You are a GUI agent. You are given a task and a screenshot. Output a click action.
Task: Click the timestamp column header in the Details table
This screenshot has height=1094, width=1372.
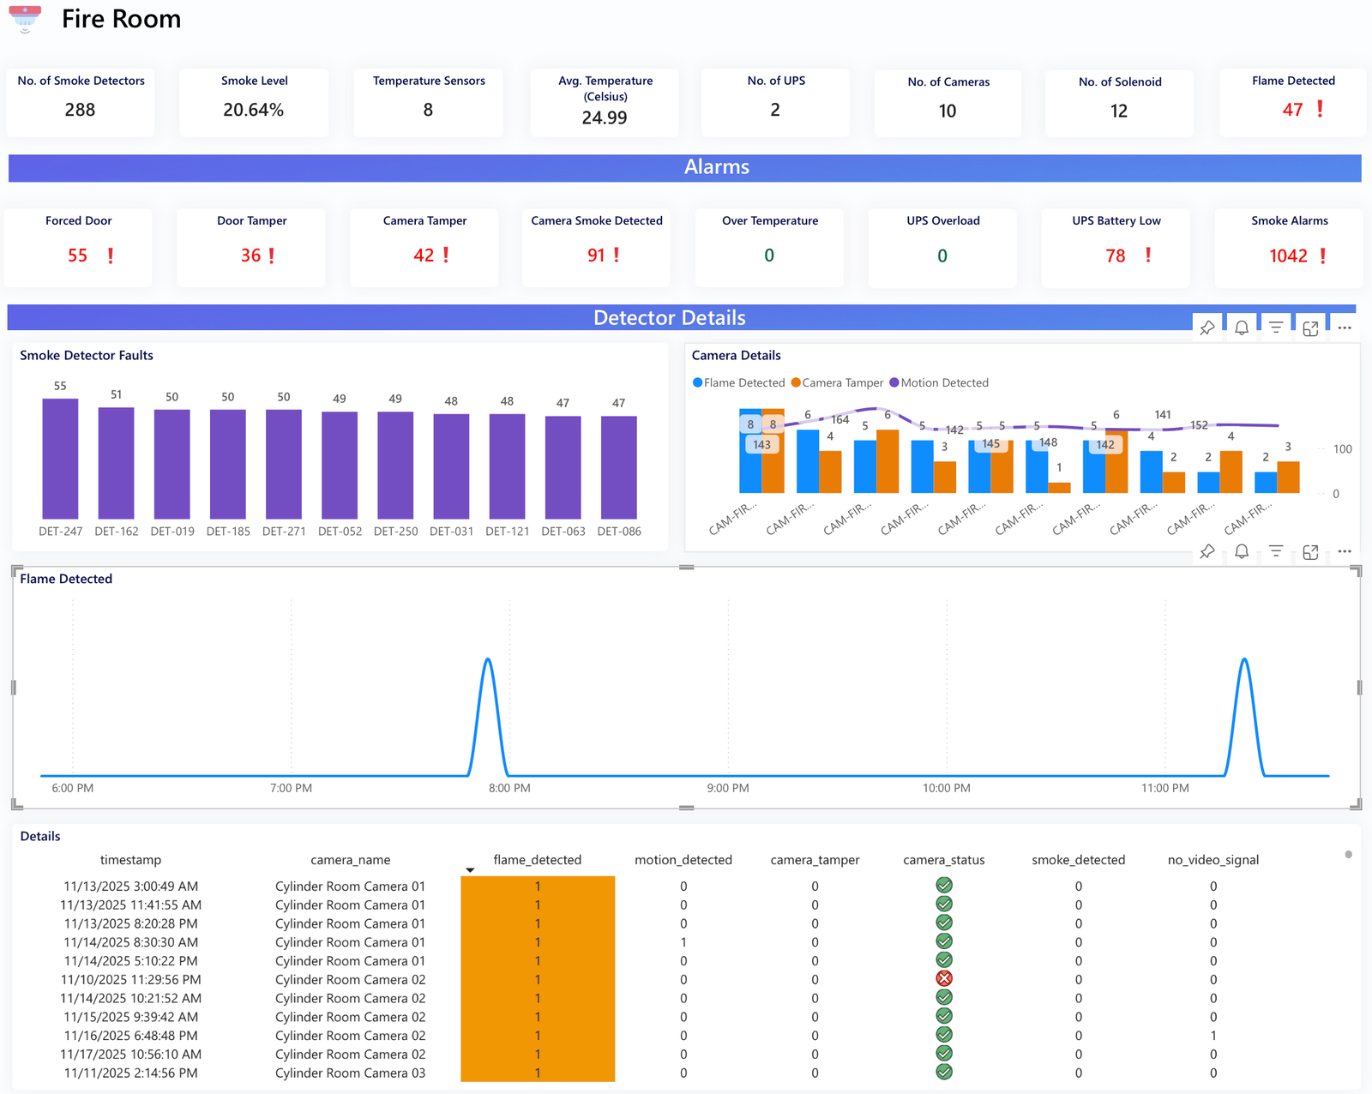(130, 860)
